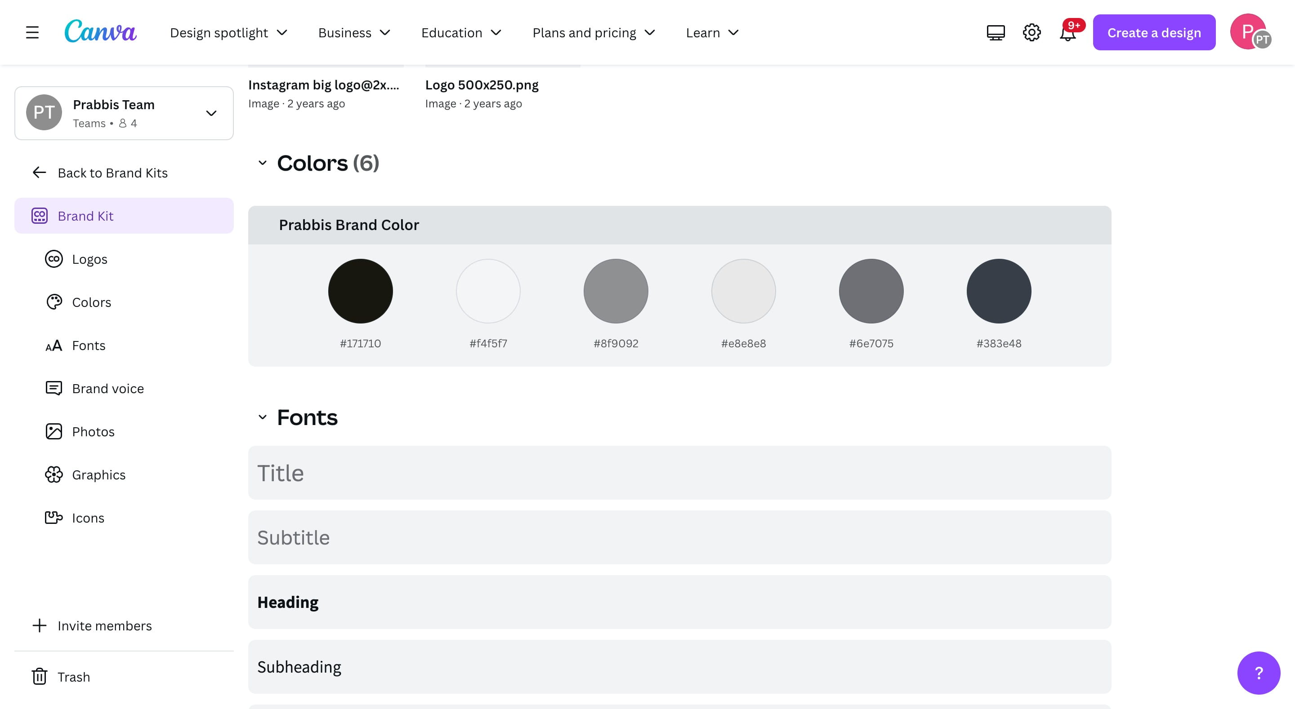Select the #171710 black color swatch

tap(361, 291)
